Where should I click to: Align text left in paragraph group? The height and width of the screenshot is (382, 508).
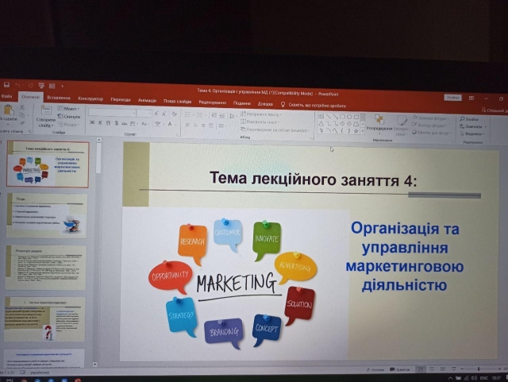(187, 125)
